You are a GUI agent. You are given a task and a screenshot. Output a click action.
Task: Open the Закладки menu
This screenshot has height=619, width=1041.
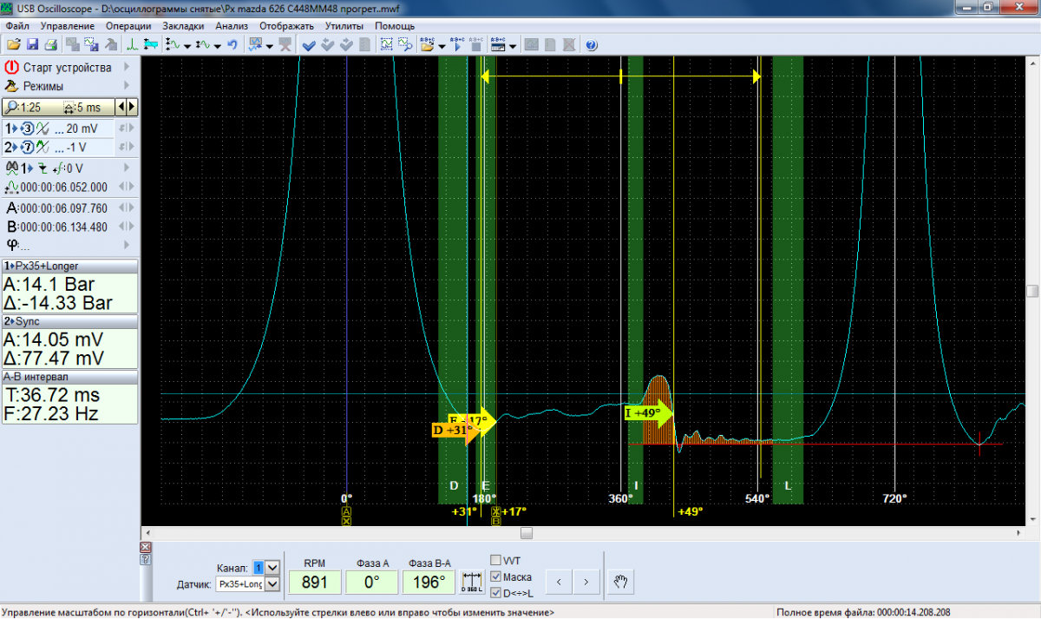tap(183, 26)
